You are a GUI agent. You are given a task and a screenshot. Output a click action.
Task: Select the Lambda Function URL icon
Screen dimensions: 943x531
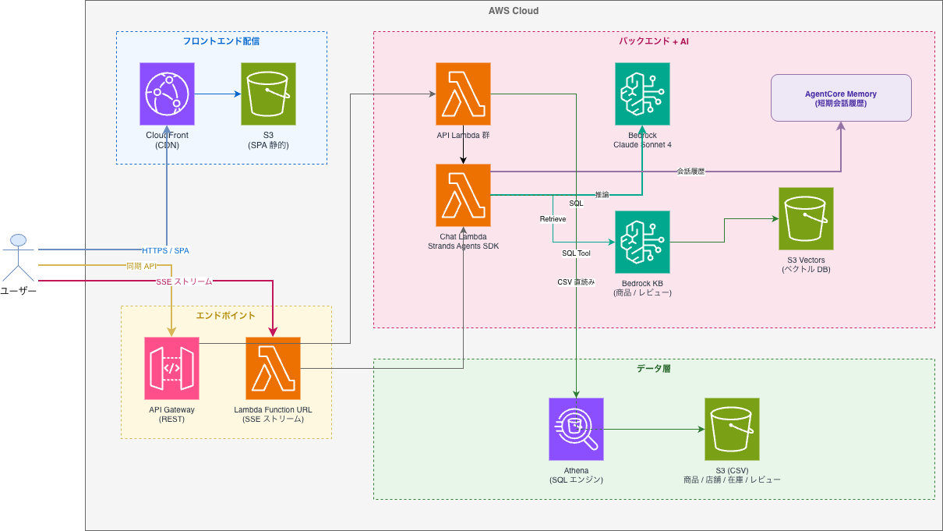(x=273, y=368)
